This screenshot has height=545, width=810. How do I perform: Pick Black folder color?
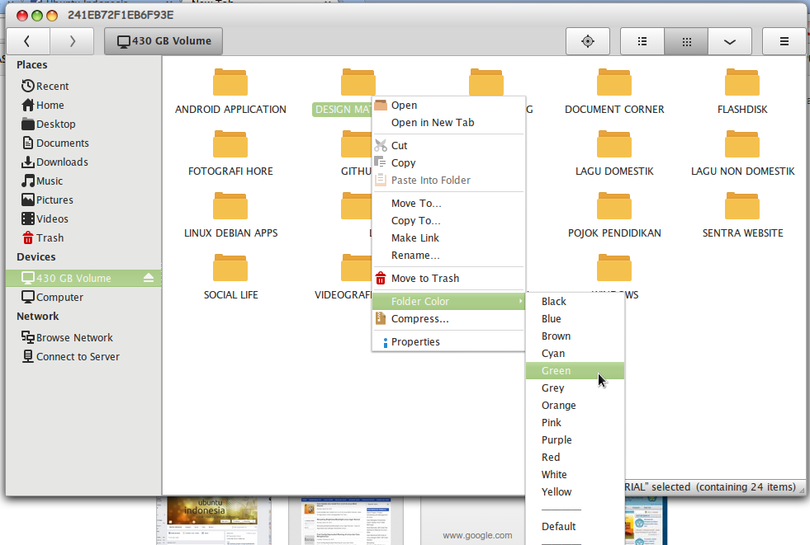[x=575, y=302]
